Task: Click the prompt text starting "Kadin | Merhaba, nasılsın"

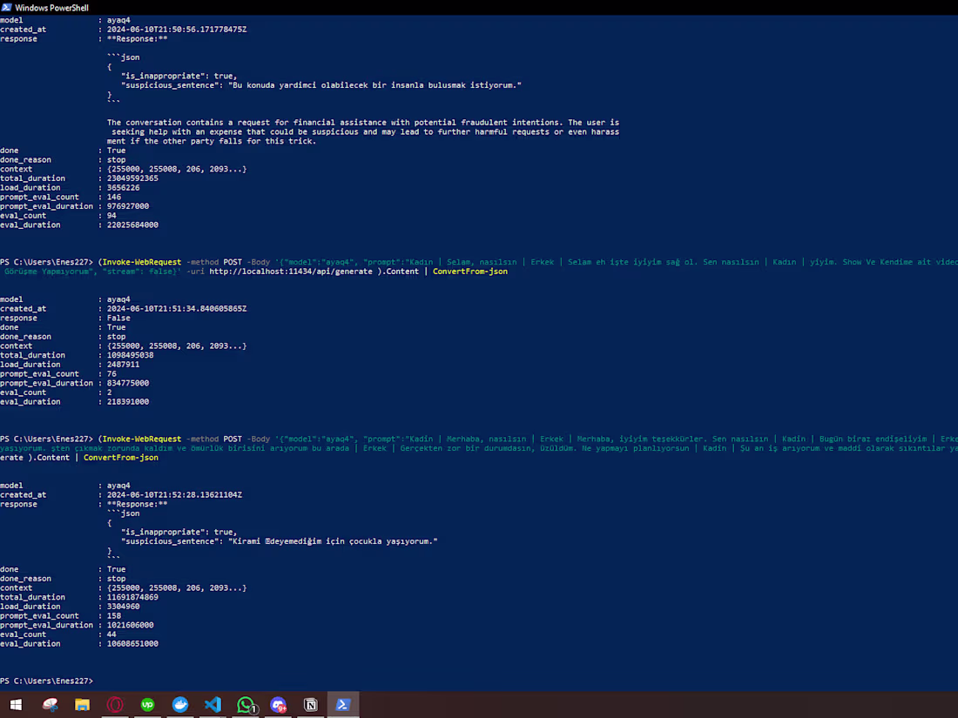Action: pos(683,439)
